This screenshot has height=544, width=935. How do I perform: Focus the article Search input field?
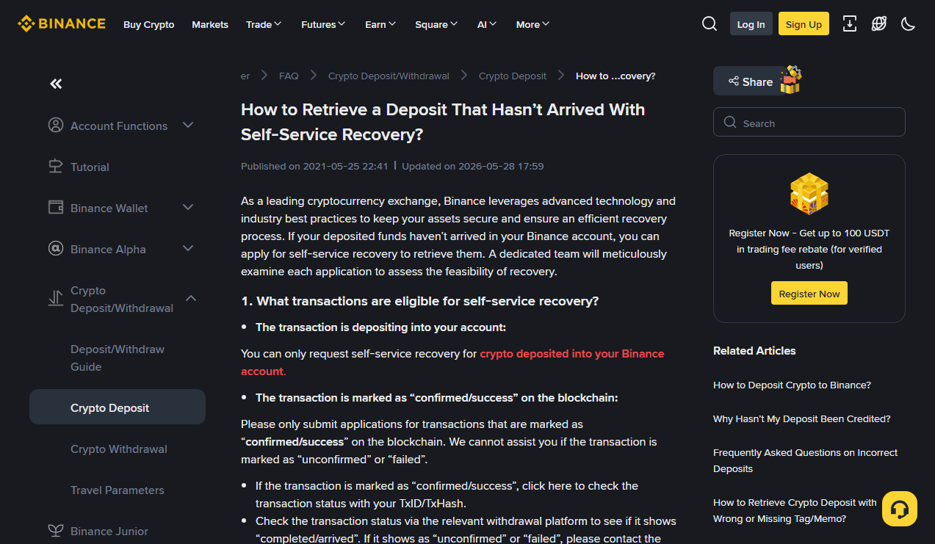809,122
